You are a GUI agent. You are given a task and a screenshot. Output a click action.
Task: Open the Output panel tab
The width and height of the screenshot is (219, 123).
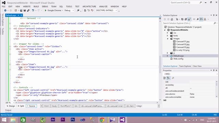[8, 110]
